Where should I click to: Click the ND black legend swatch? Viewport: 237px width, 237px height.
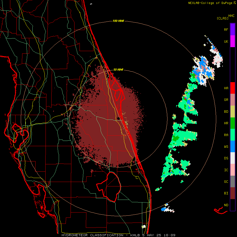[233, 205]
